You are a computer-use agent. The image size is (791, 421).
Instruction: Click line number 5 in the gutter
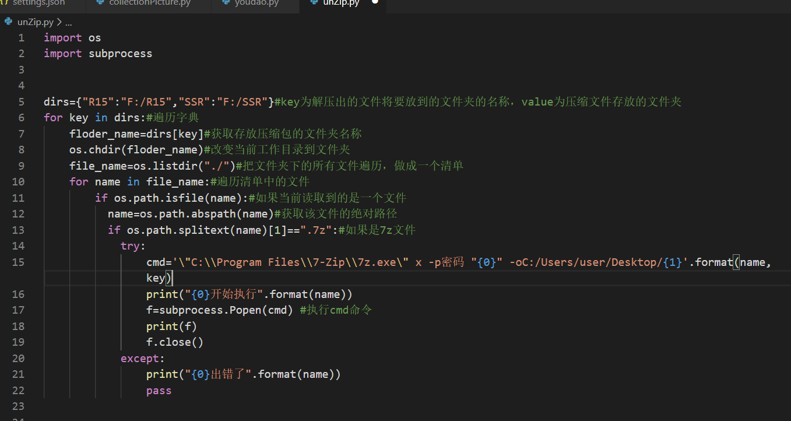coord(22,102)
